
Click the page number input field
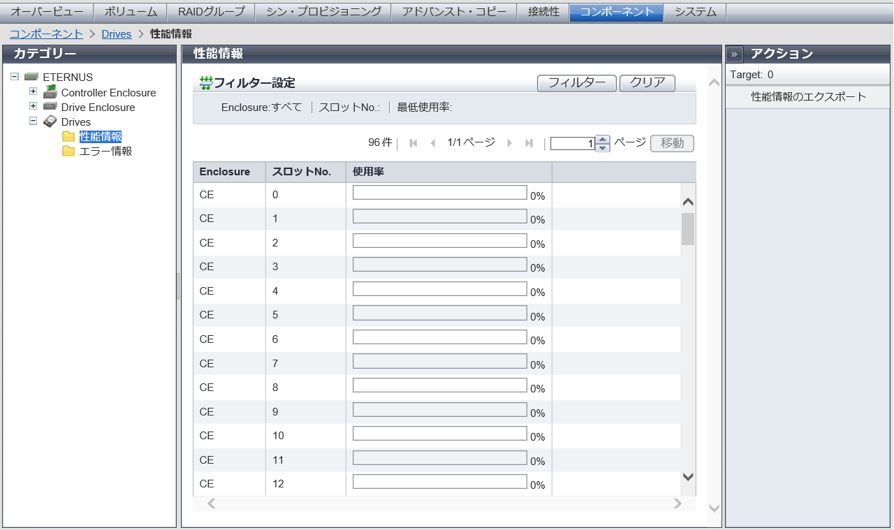tap(572, 143)
